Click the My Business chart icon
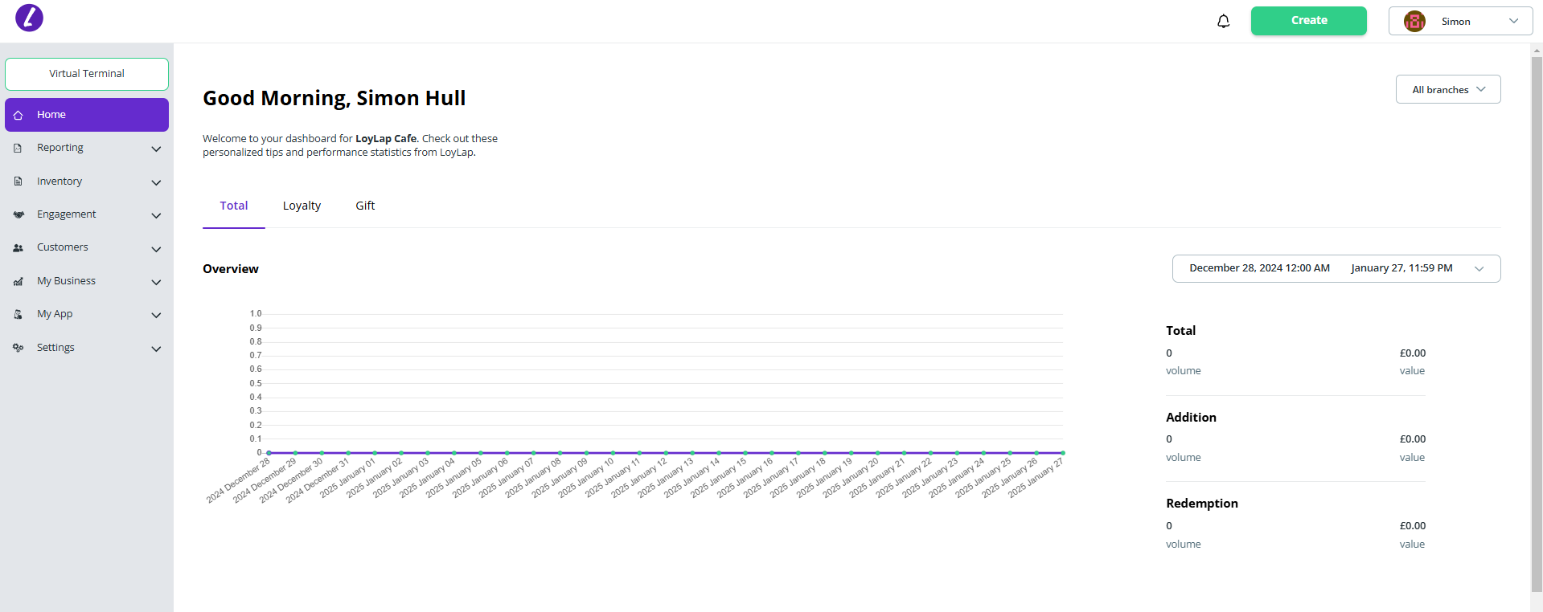This screenshot has width=1543, height=612. click(x=18, y=281)
